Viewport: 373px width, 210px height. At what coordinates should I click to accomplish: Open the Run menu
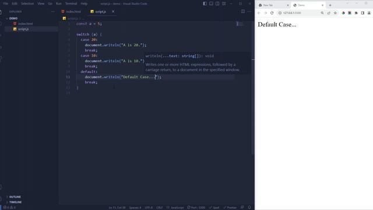pyautogui.click(x=58, y=3)
